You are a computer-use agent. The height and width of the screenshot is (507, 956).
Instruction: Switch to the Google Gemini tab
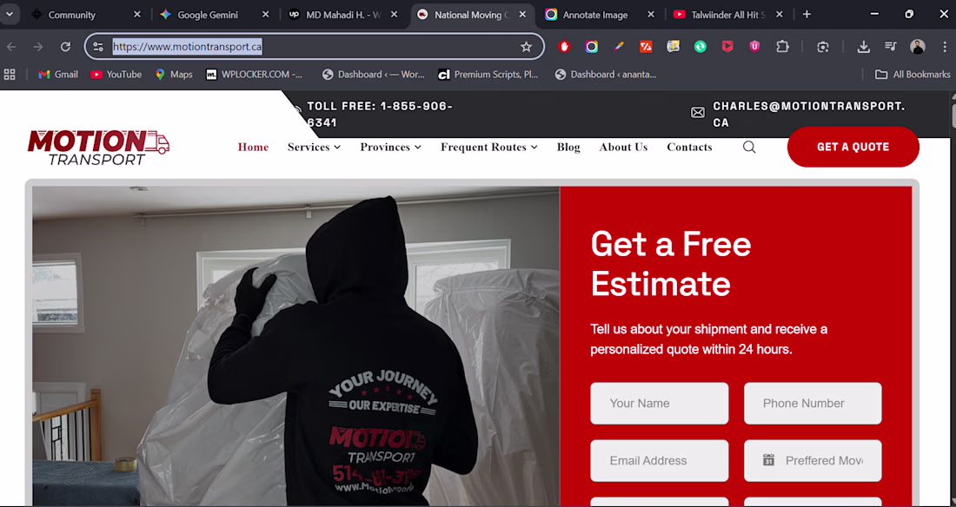[x=208, y=15]
